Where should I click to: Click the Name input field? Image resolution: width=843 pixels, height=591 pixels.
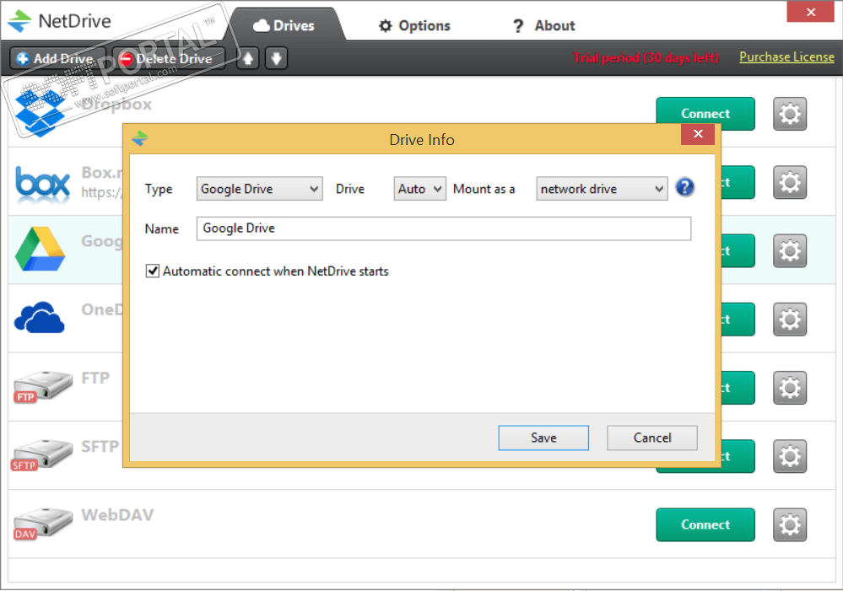click(444, 228)
